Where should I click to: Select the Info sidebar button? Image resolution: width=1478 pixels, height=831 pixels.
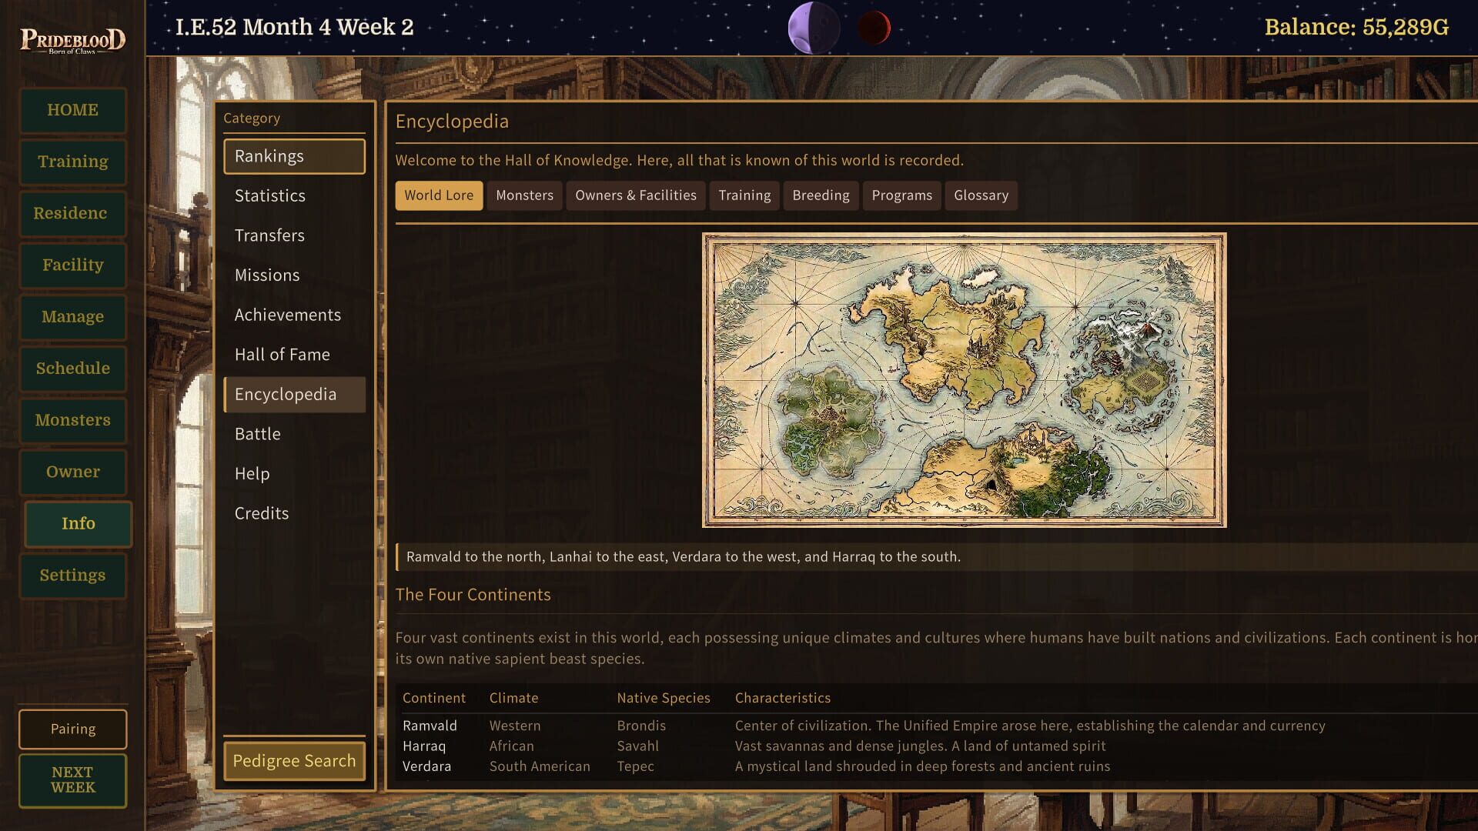[78, 524]
